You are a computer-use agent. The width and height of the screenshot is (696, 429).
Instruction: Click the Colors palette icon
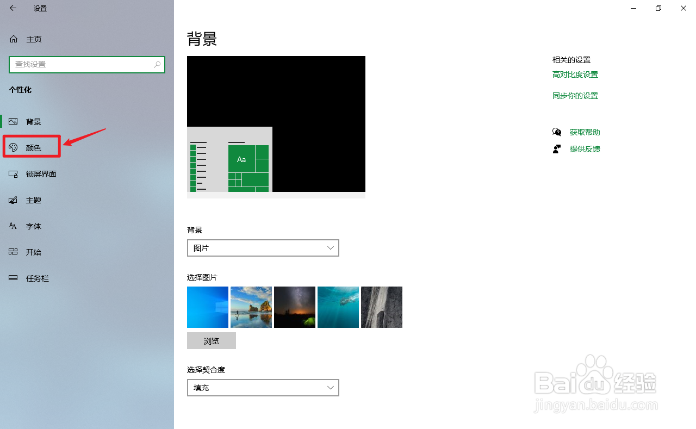14,147
